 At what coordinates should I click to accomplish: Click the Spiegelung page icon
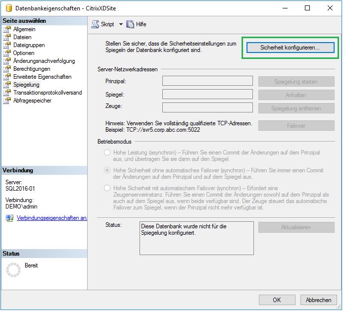pos(7,85)
